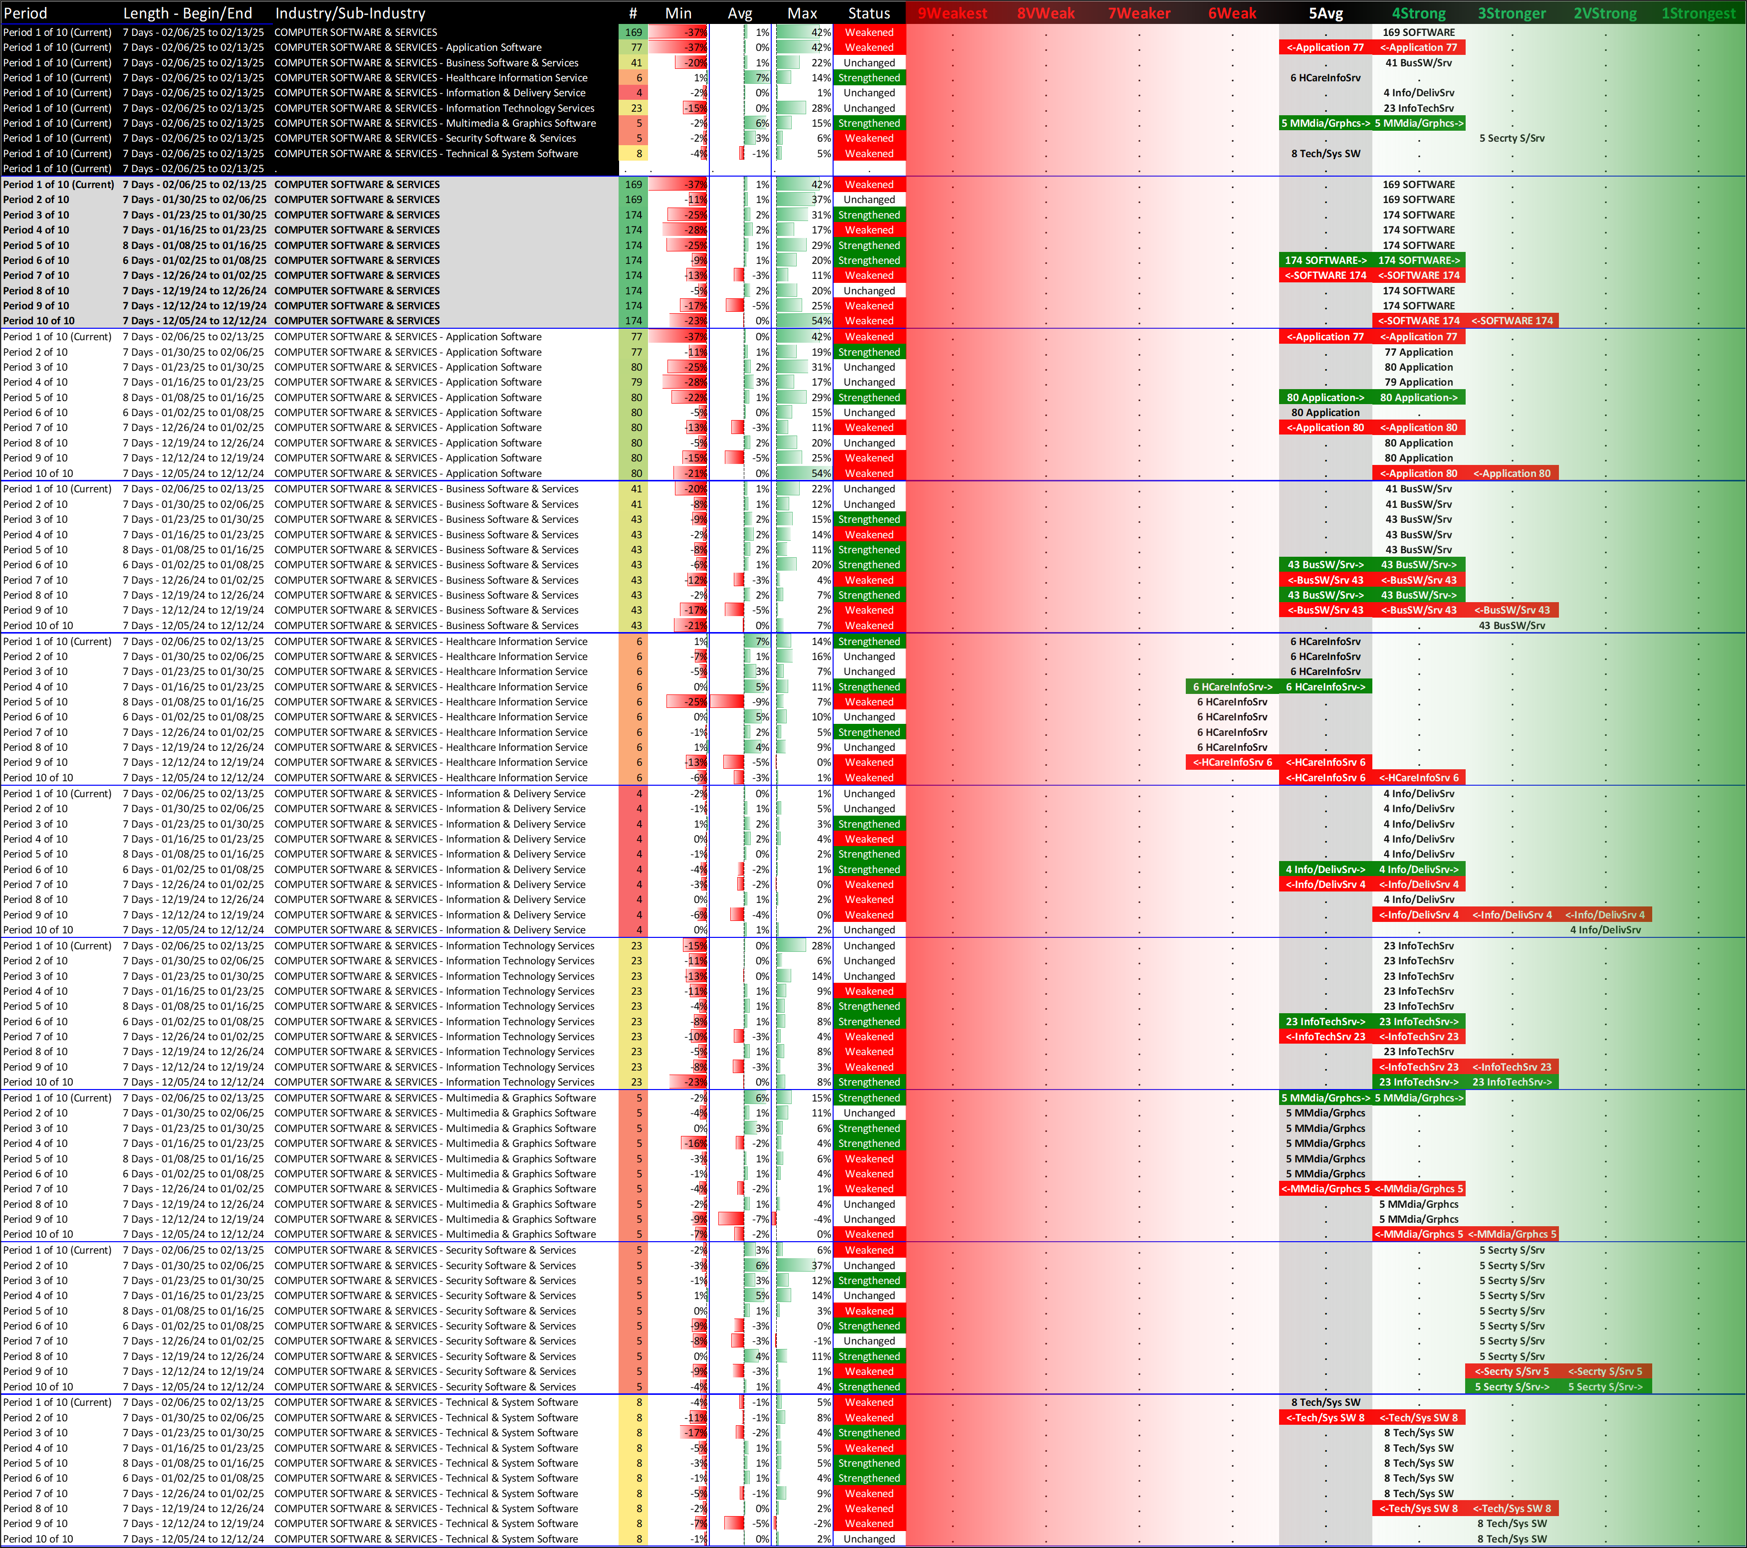Select the Industry/Sub-Industry column header
This screenshot has height=1548, width=1747.
click(350, 13)
